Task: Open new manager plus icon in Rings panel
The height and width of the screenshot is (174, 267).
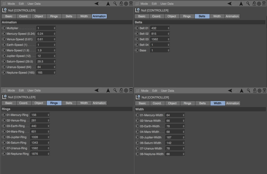Action: point(131,90)
